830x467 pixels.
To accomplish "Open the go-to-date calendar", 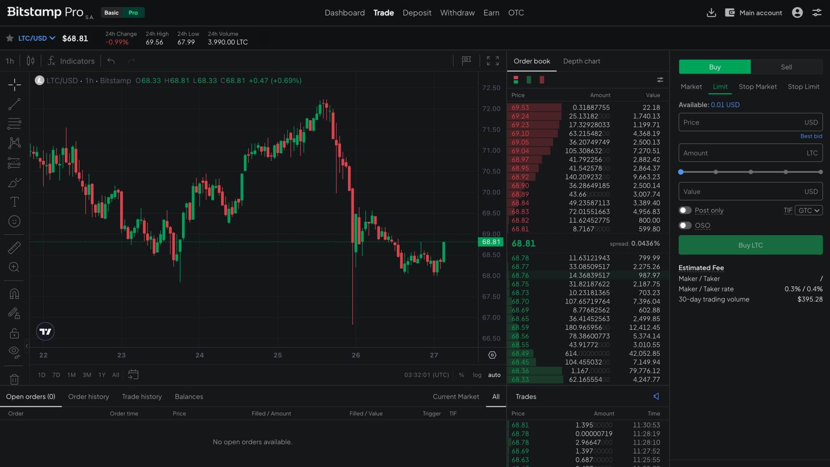I will coord(133,374).
